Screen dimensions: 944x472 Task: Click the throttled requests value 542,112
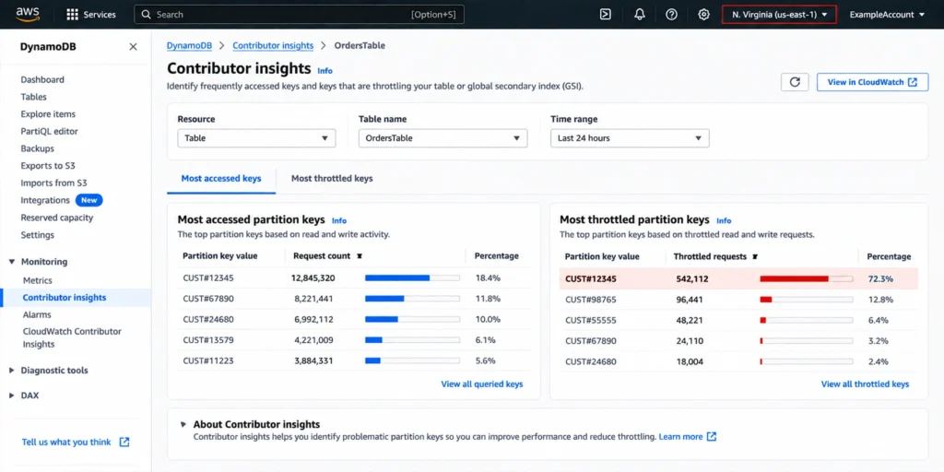pos(692,278)
